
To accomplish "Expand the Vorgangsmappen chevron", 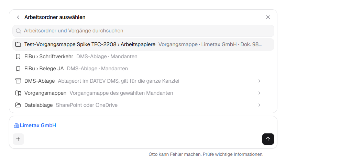I will pyautogui.click(x=259, y=93).
